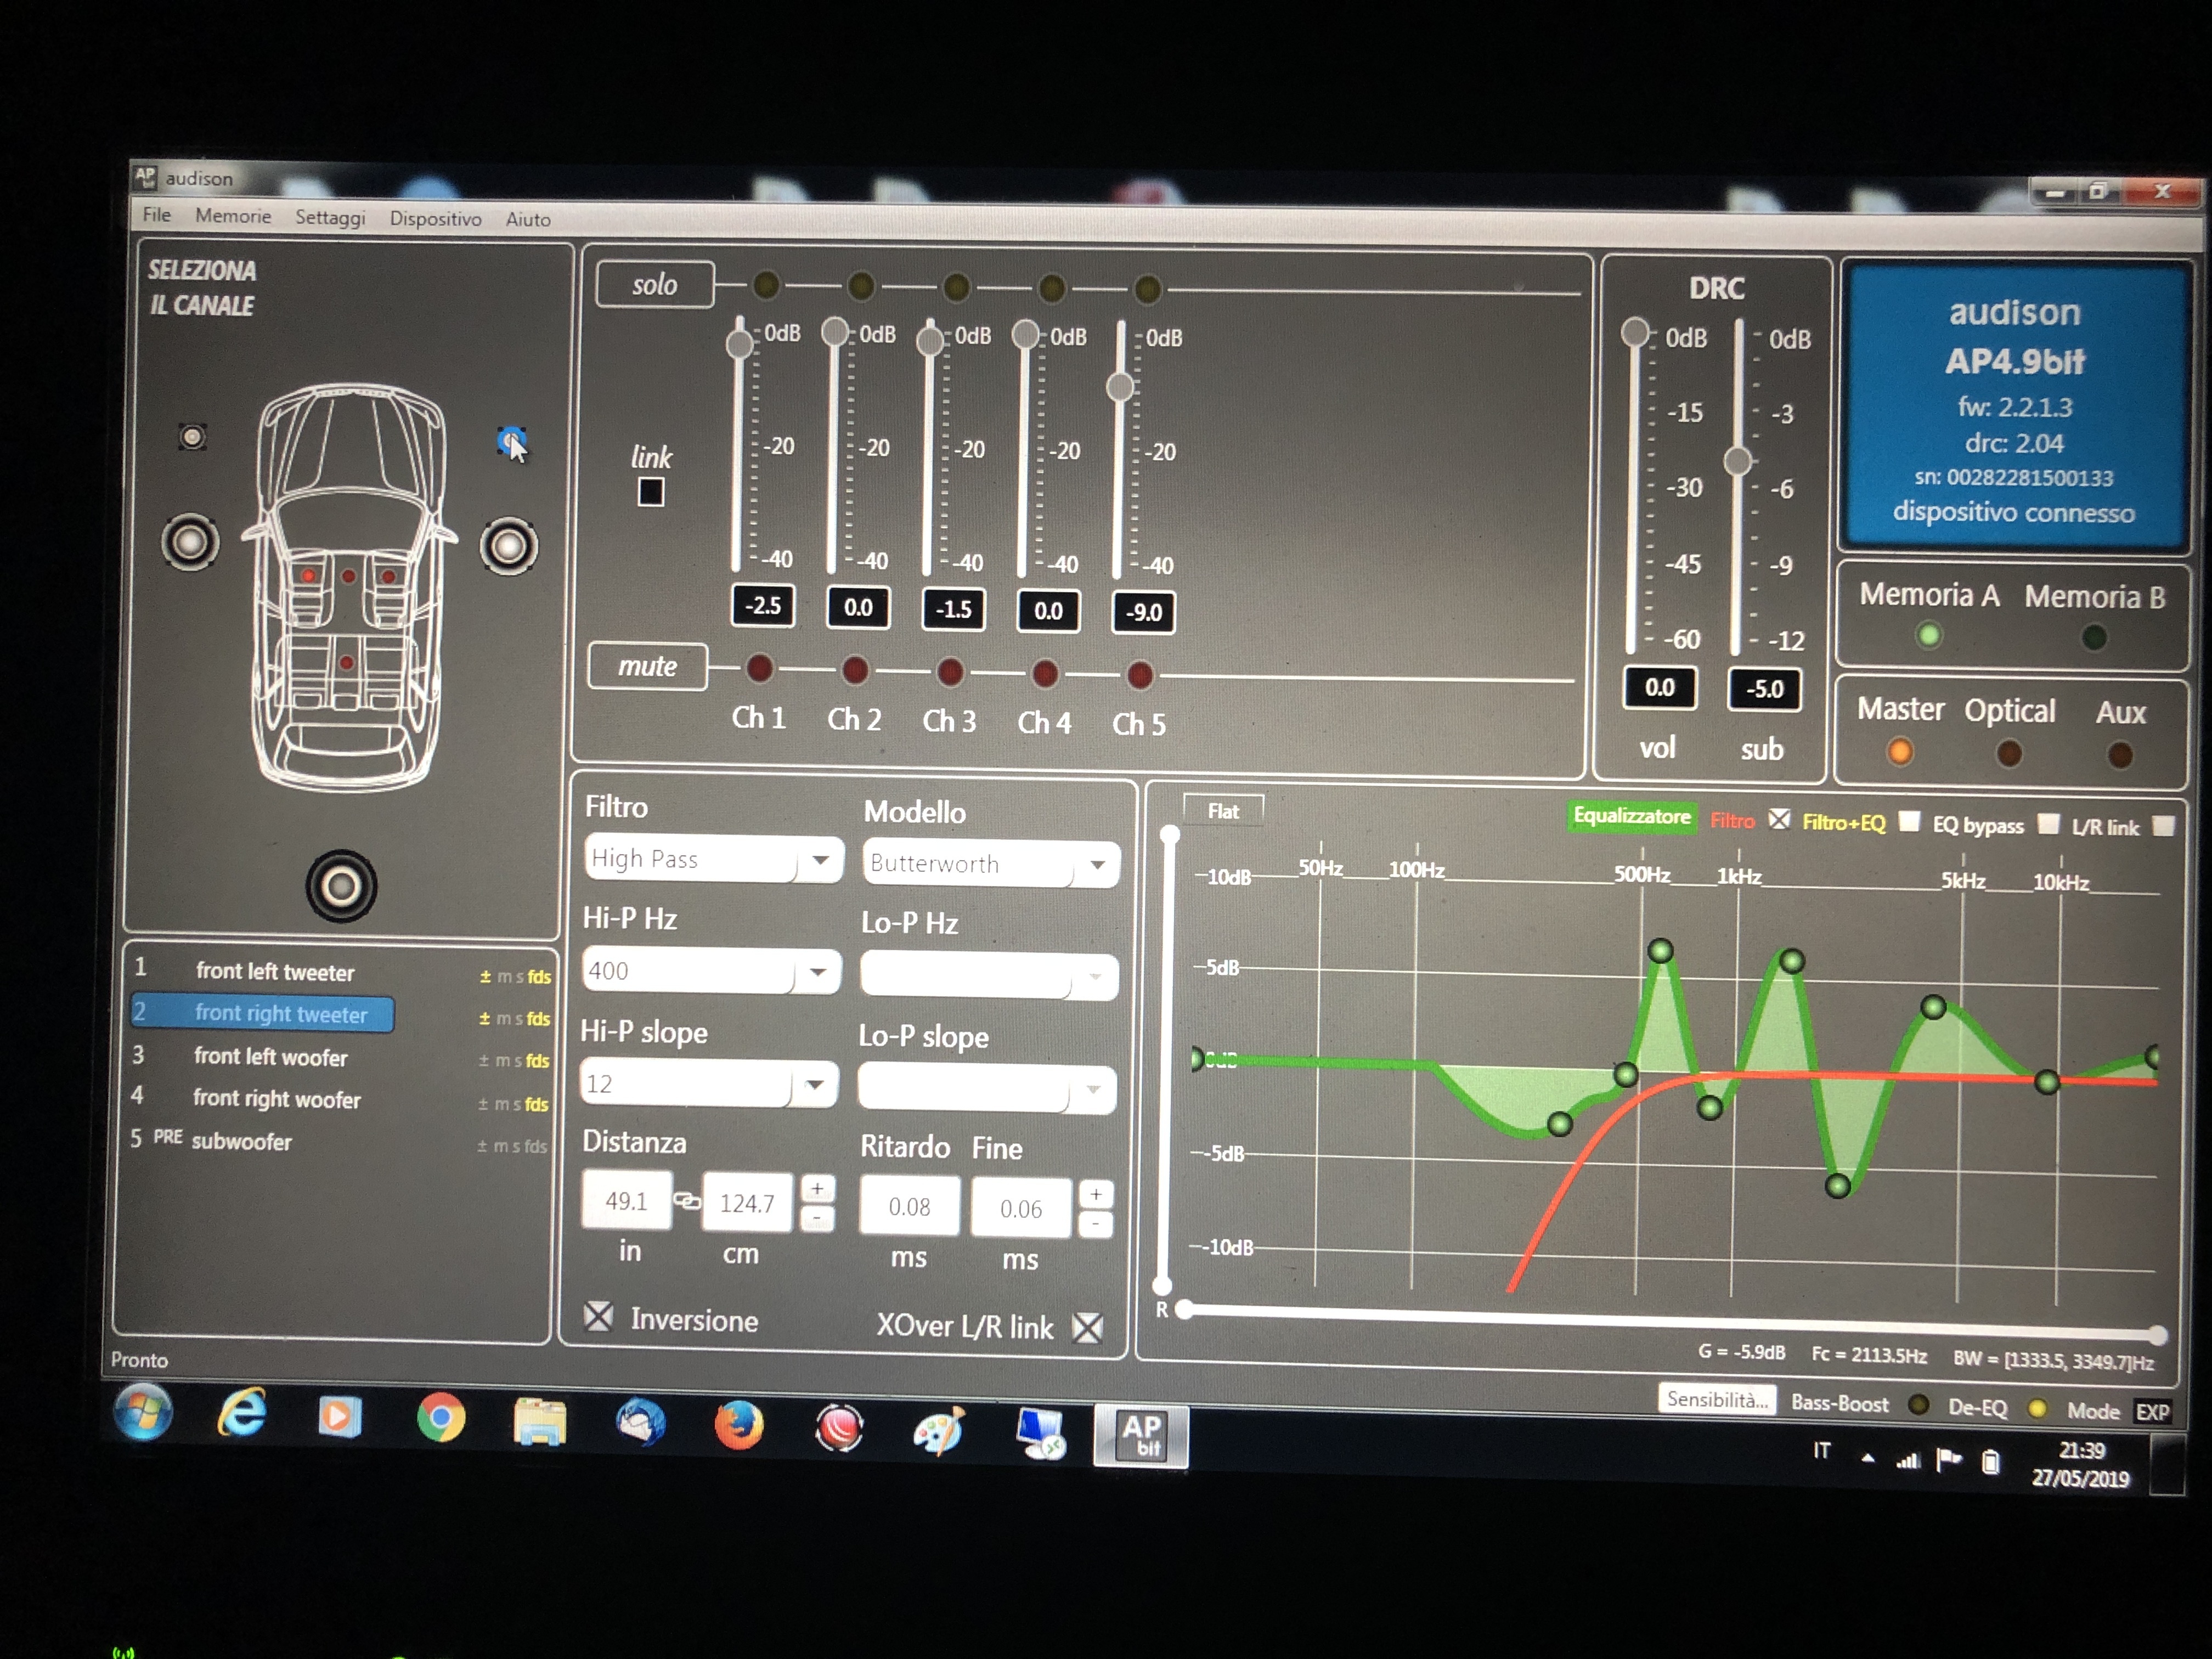Image resolution: width=2212 pixels, height=1659 pixels.
Task: Select front left woofer in channel list
Action: point(271,1056)
